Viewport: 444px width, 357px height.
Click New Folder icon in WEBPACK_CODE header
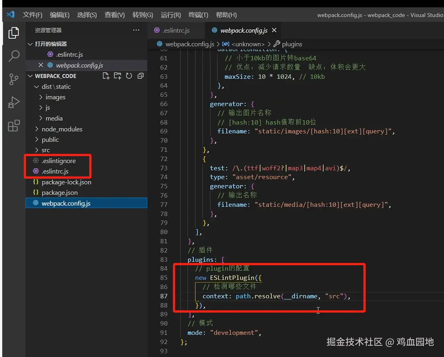click(x=117, y=76)
